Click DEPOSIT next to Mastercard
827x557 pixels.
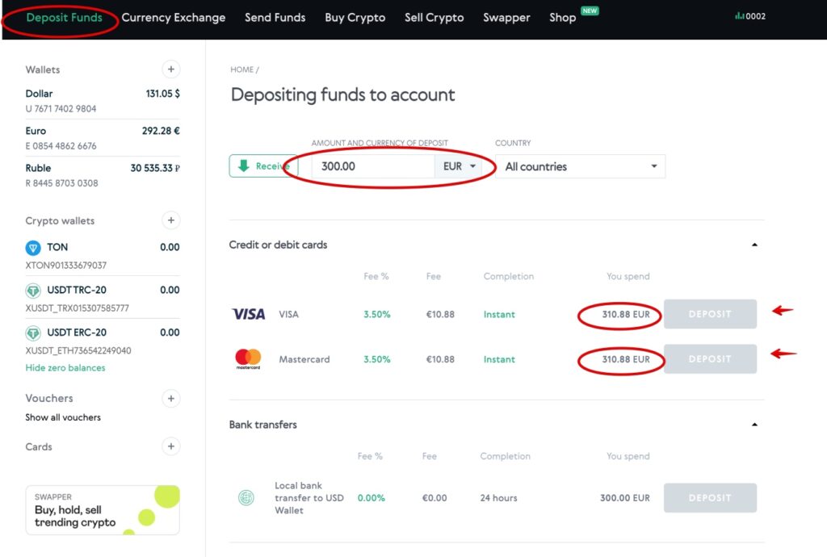tap(710, 358)
